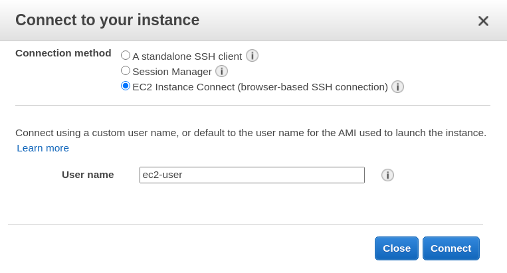This screenshot has width=507, height=273.
Task: Click the 'A standalone SSH client' label text
Action: 187,56
